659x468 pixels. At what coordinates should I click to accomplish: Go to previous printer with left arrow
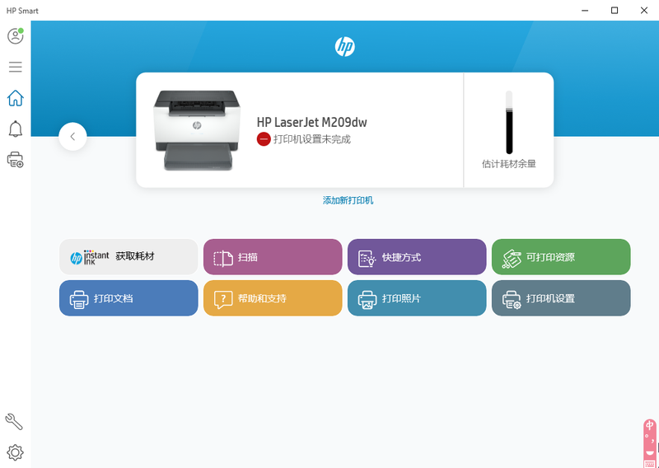coord(72,137)
